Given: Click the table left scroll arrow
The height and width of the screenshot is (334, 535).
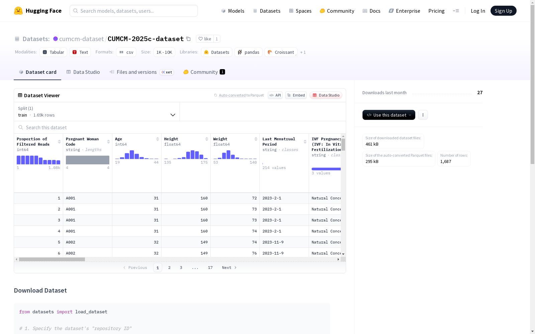Looking at the screenshot, I should 16,259.
